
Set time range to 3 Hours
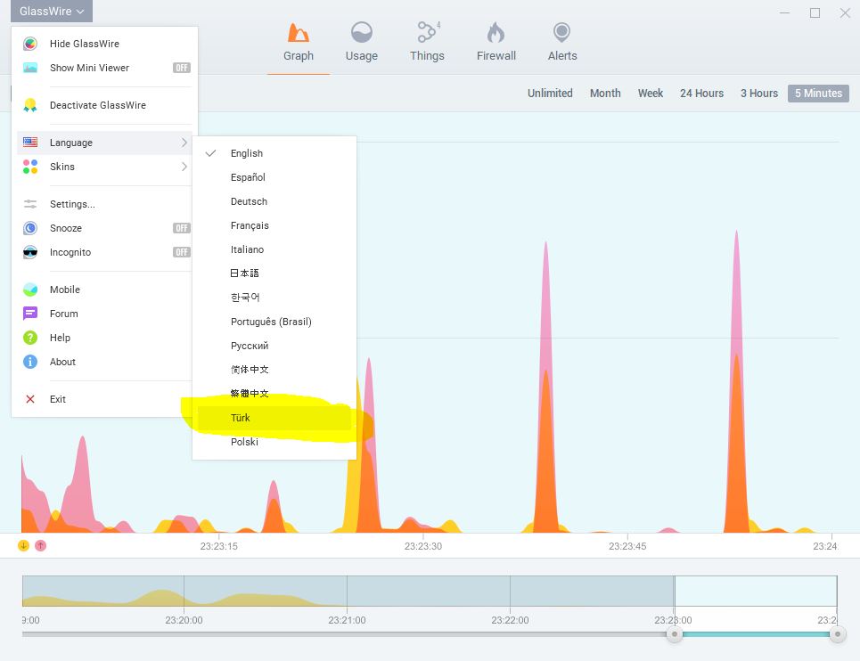point(759,94)
